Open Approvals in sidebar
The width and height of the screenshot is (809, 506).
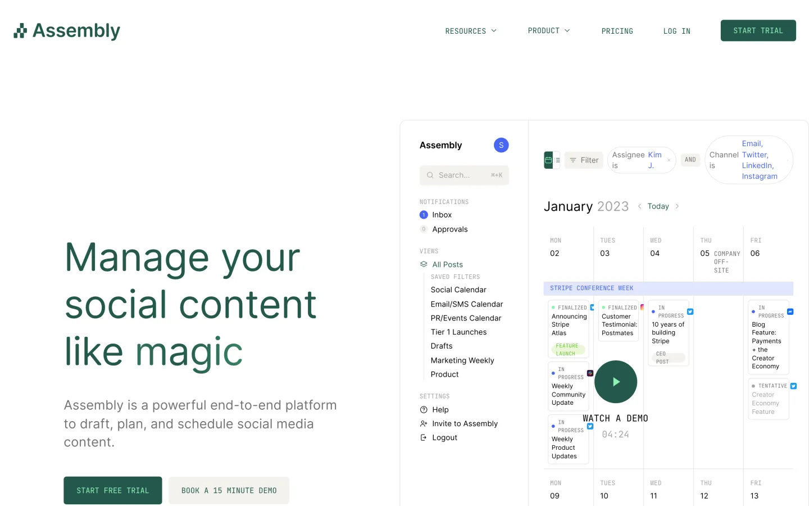pyautogui.click(x=450, y=229)
